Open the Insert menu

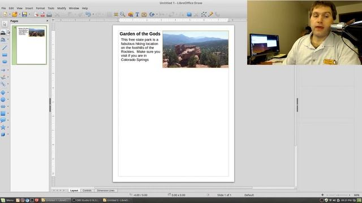pos(29,8)
